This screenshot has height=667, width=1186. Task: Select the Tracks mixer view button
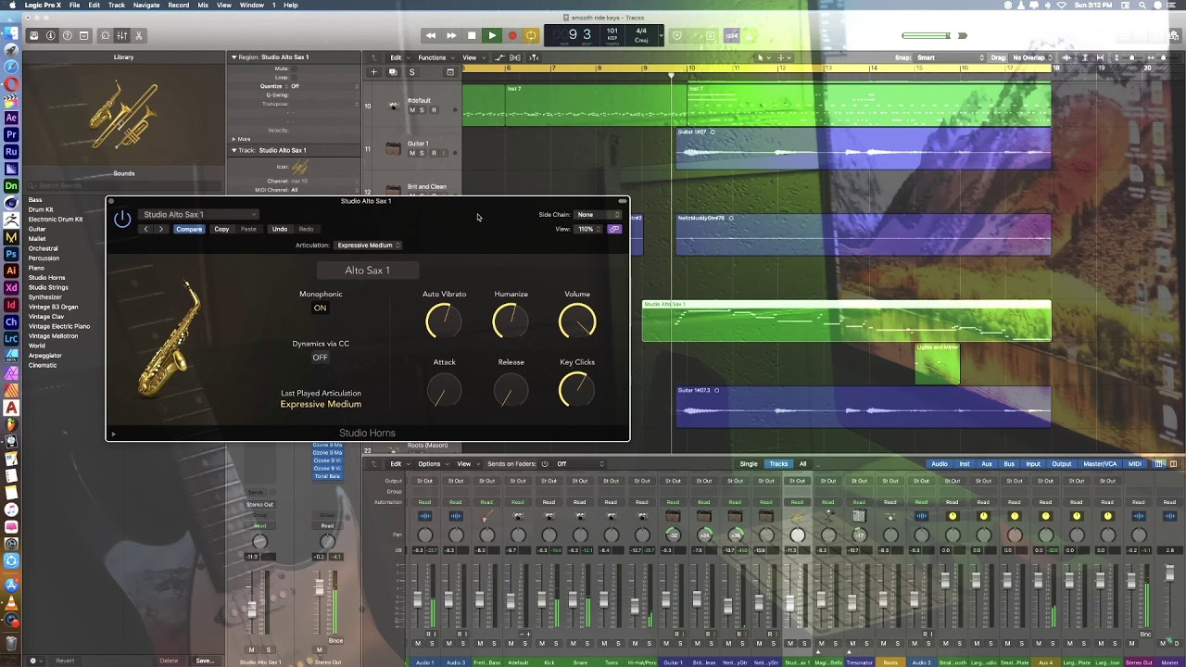[778, 464]
